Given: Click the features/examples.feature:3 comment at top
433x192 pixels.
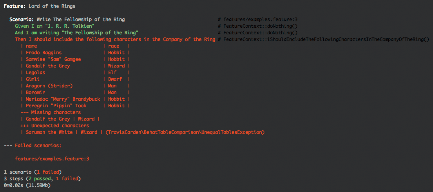Looking at the screenshot, I should 257,20.
